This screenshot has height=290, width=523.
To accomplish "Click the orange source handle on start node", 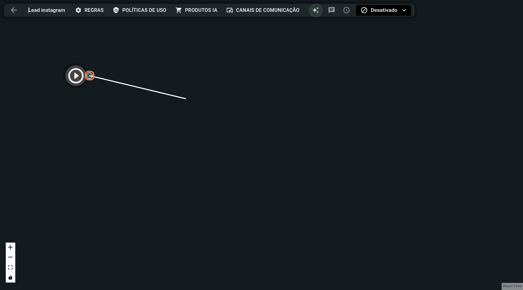I will 90,76.
